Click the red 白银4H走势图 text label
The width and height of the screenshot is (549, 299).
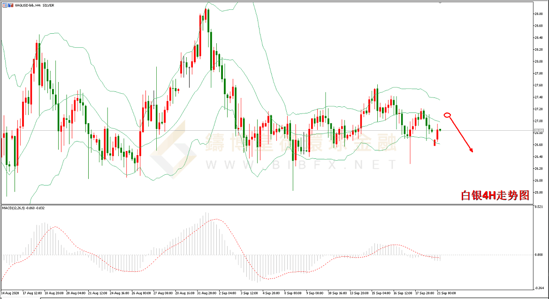coord(495,195)
